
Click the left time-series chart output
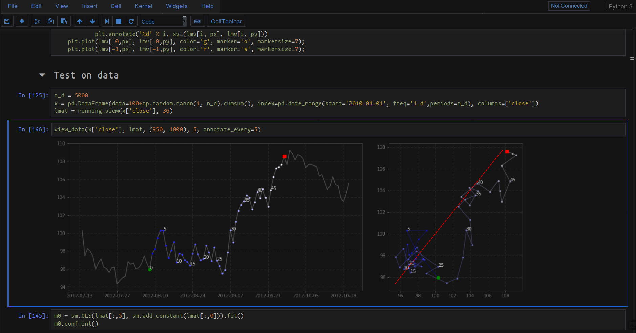click(215, 217)
